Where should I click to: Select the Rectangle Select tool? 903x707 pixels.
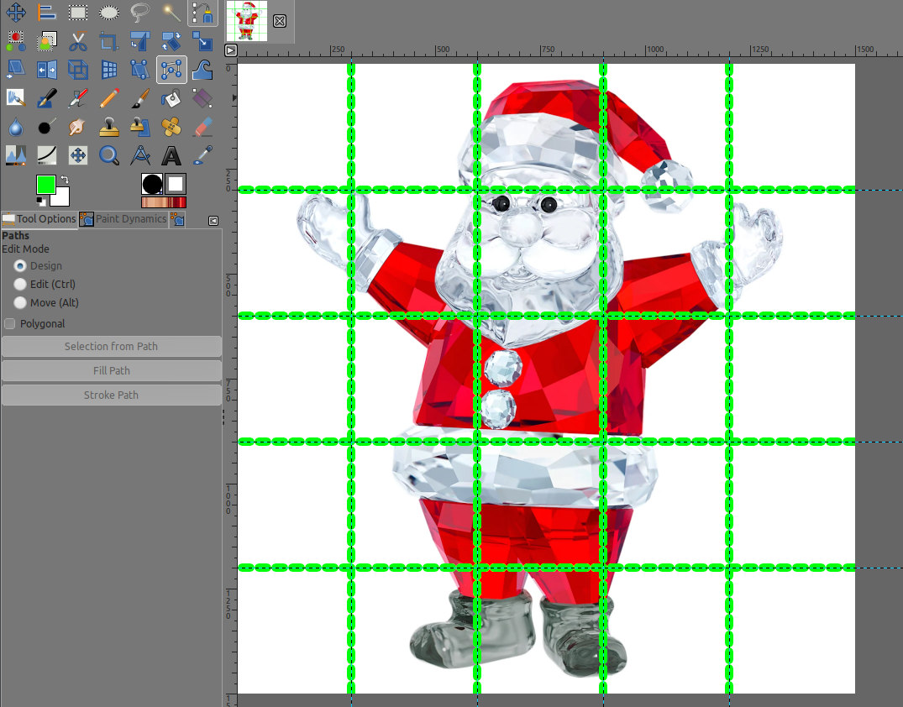pos(78,12)
